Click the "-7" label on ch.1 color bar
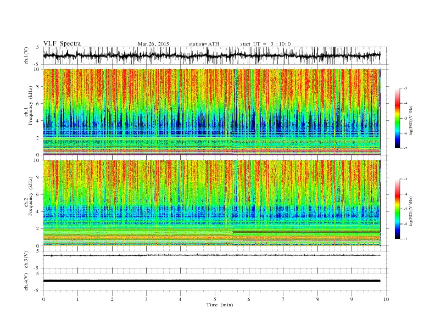 point(405,148)
